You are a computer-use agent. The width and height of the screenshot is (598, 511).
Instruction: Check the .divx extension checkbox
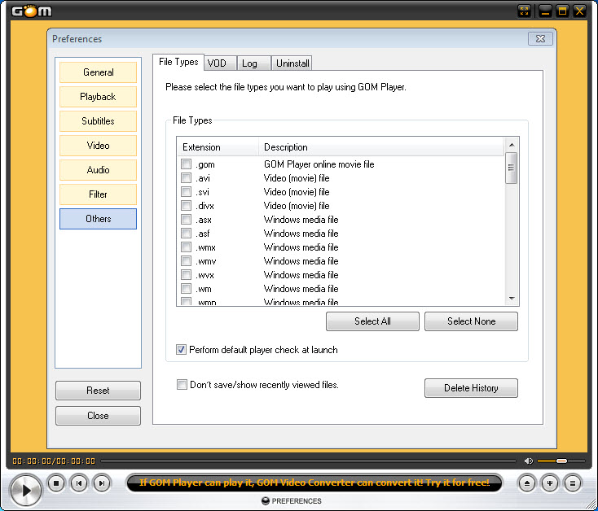click(x=186, y=206)
